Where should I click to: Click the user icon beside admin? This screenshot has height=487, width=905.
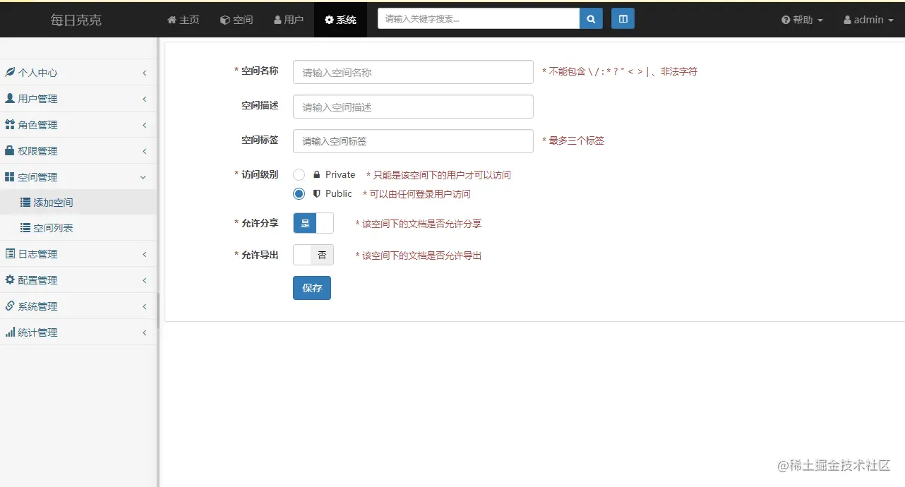(x=847, y=20)
